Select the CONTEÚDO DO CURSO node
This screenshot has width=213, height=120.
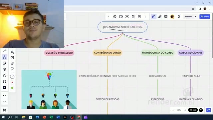pyautogui.click(x=107, y=53)
